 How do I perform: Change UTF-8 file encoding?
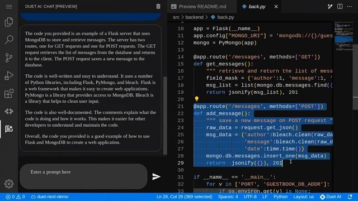coord(250,197)
